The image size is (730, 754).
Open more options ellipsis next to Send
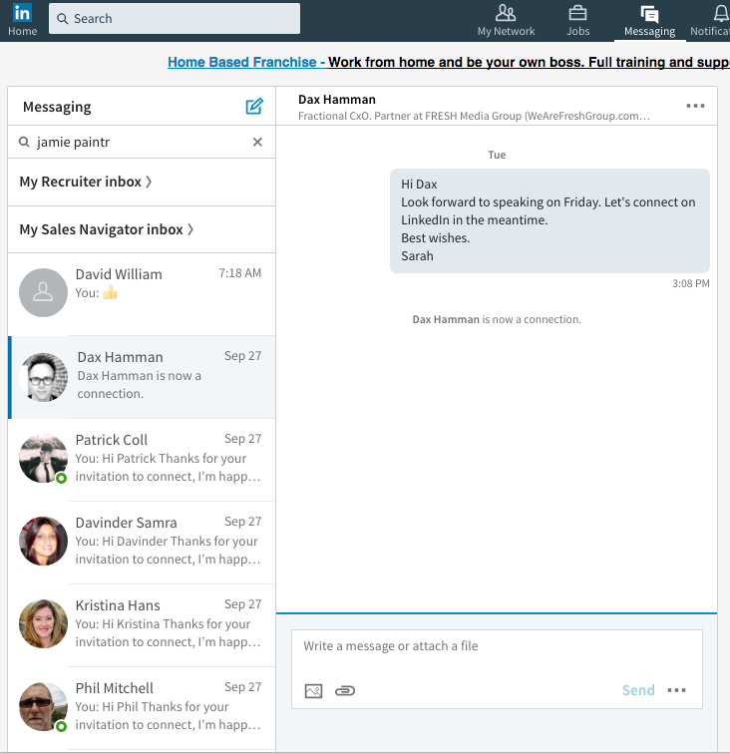point(677,690)
